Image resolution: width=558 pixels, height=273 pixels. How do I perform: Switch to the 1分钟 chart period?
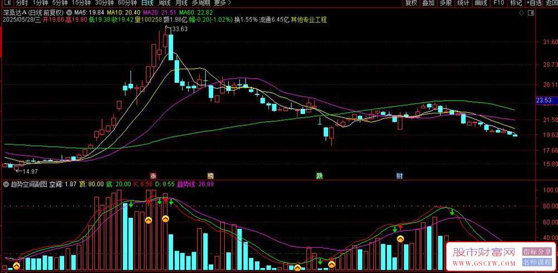[x=40, y=3]
